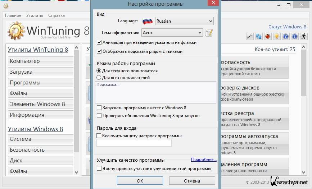Click the blue question mark help icon
The height and width of the screenshot is (189, 312).
click(x=286, y=36)
